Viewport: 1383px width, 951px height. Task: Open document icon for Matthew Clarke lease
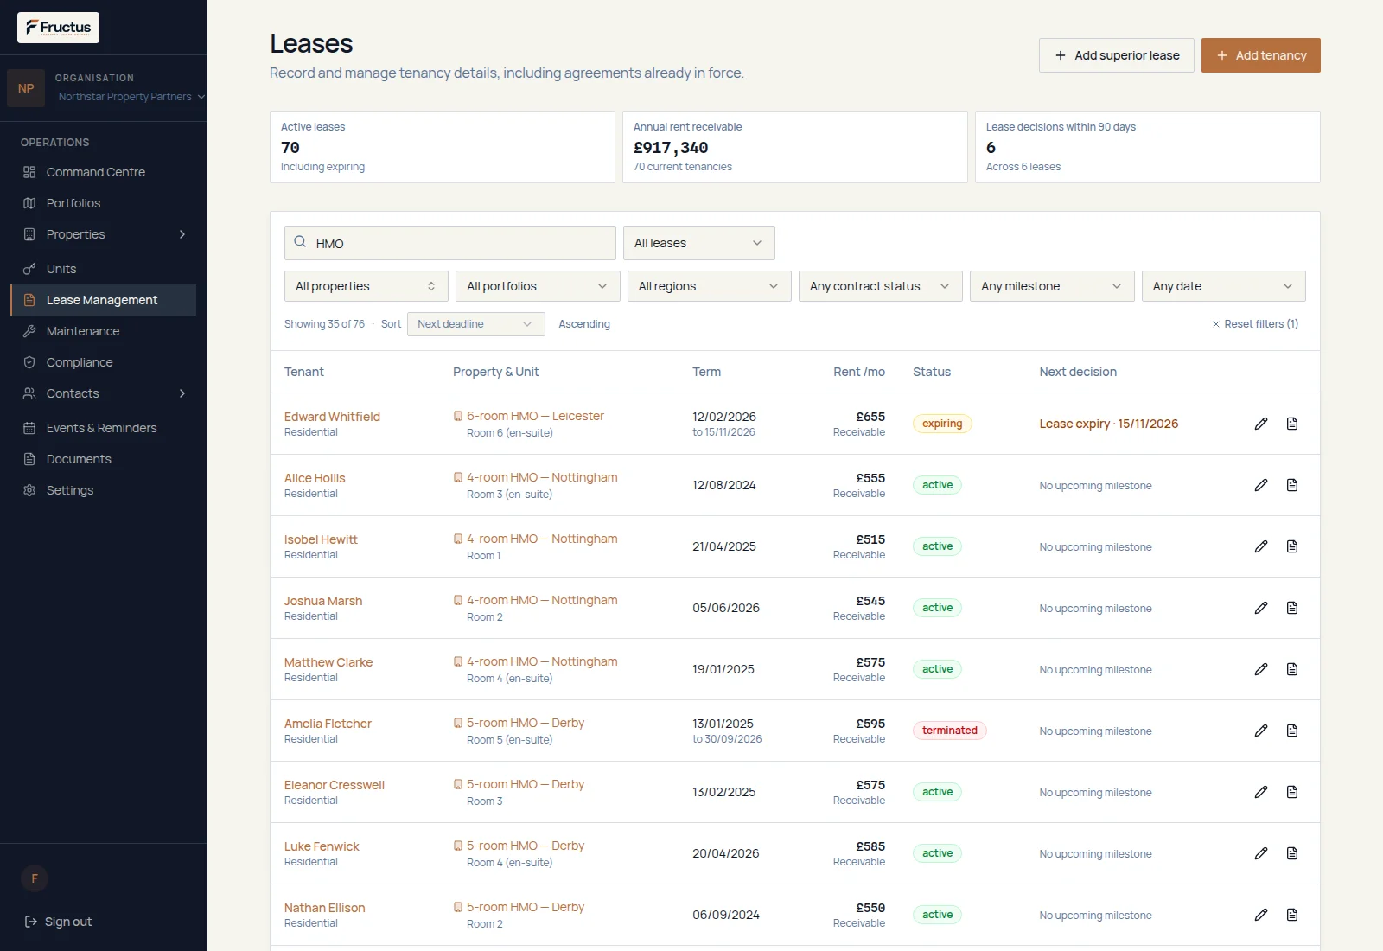pos(1292,669)
